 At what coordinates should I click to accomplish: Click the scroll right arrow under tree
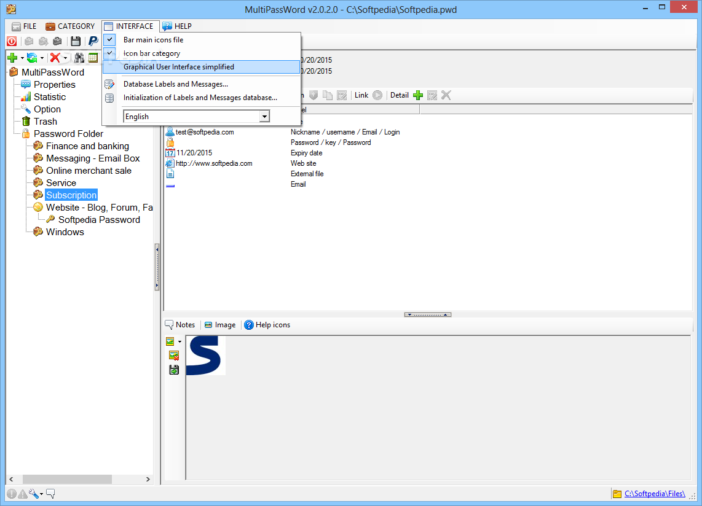pyautogui.click(x=148, y=479)
